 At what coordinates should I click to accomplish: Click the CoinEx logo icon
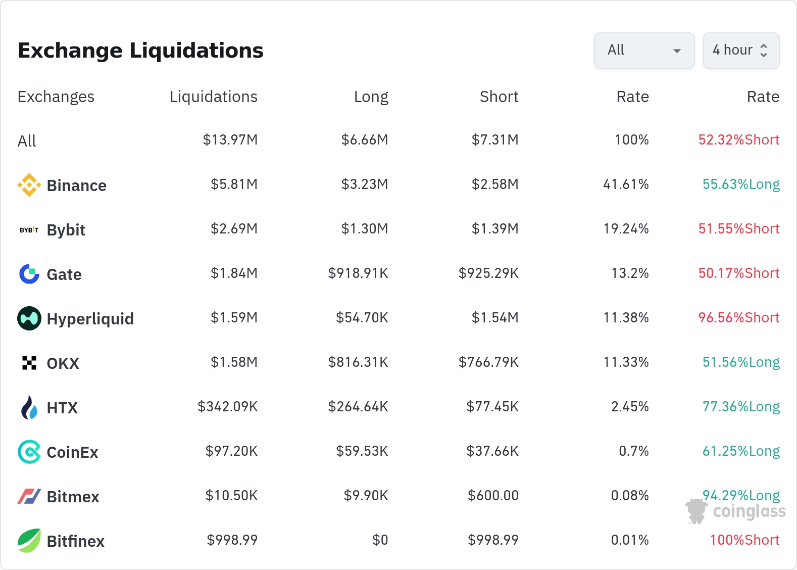tap(29, 452)
